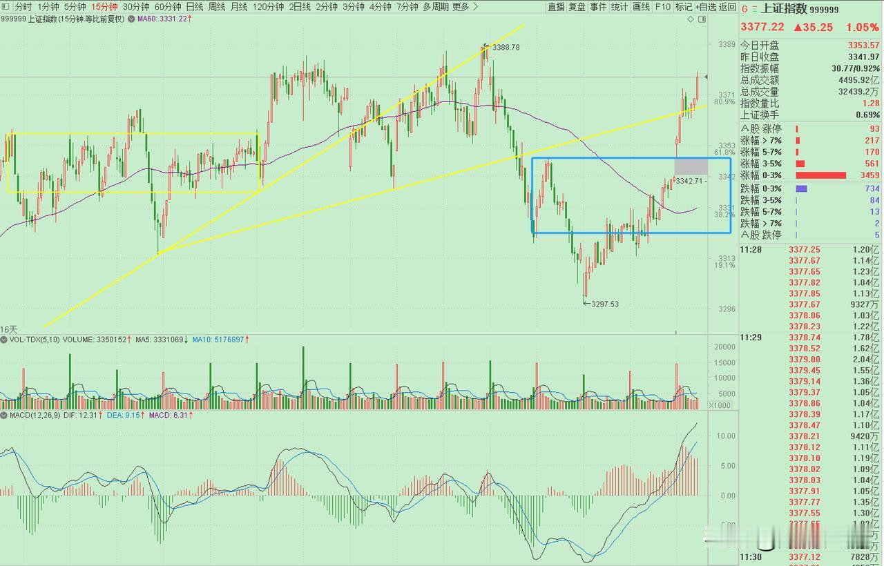
Task: Switch to 周线 weekly chart
Action: point(216,7)
